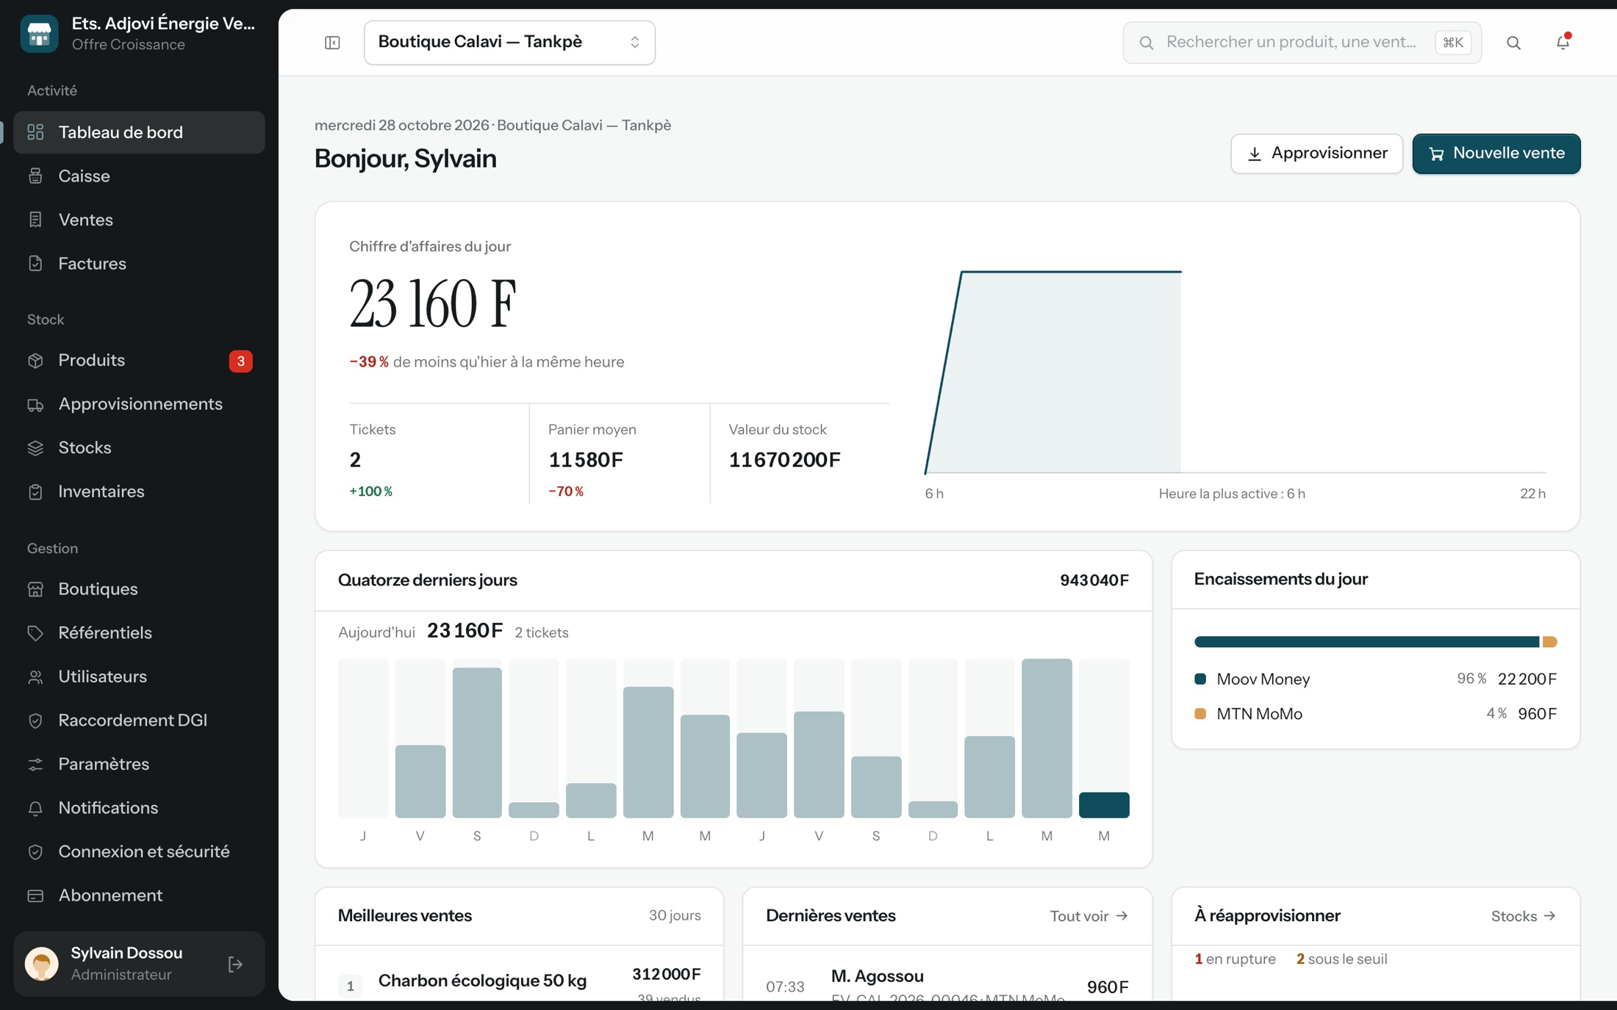Click the Stocks link in À réapprovisionner

click(1523, 916)
